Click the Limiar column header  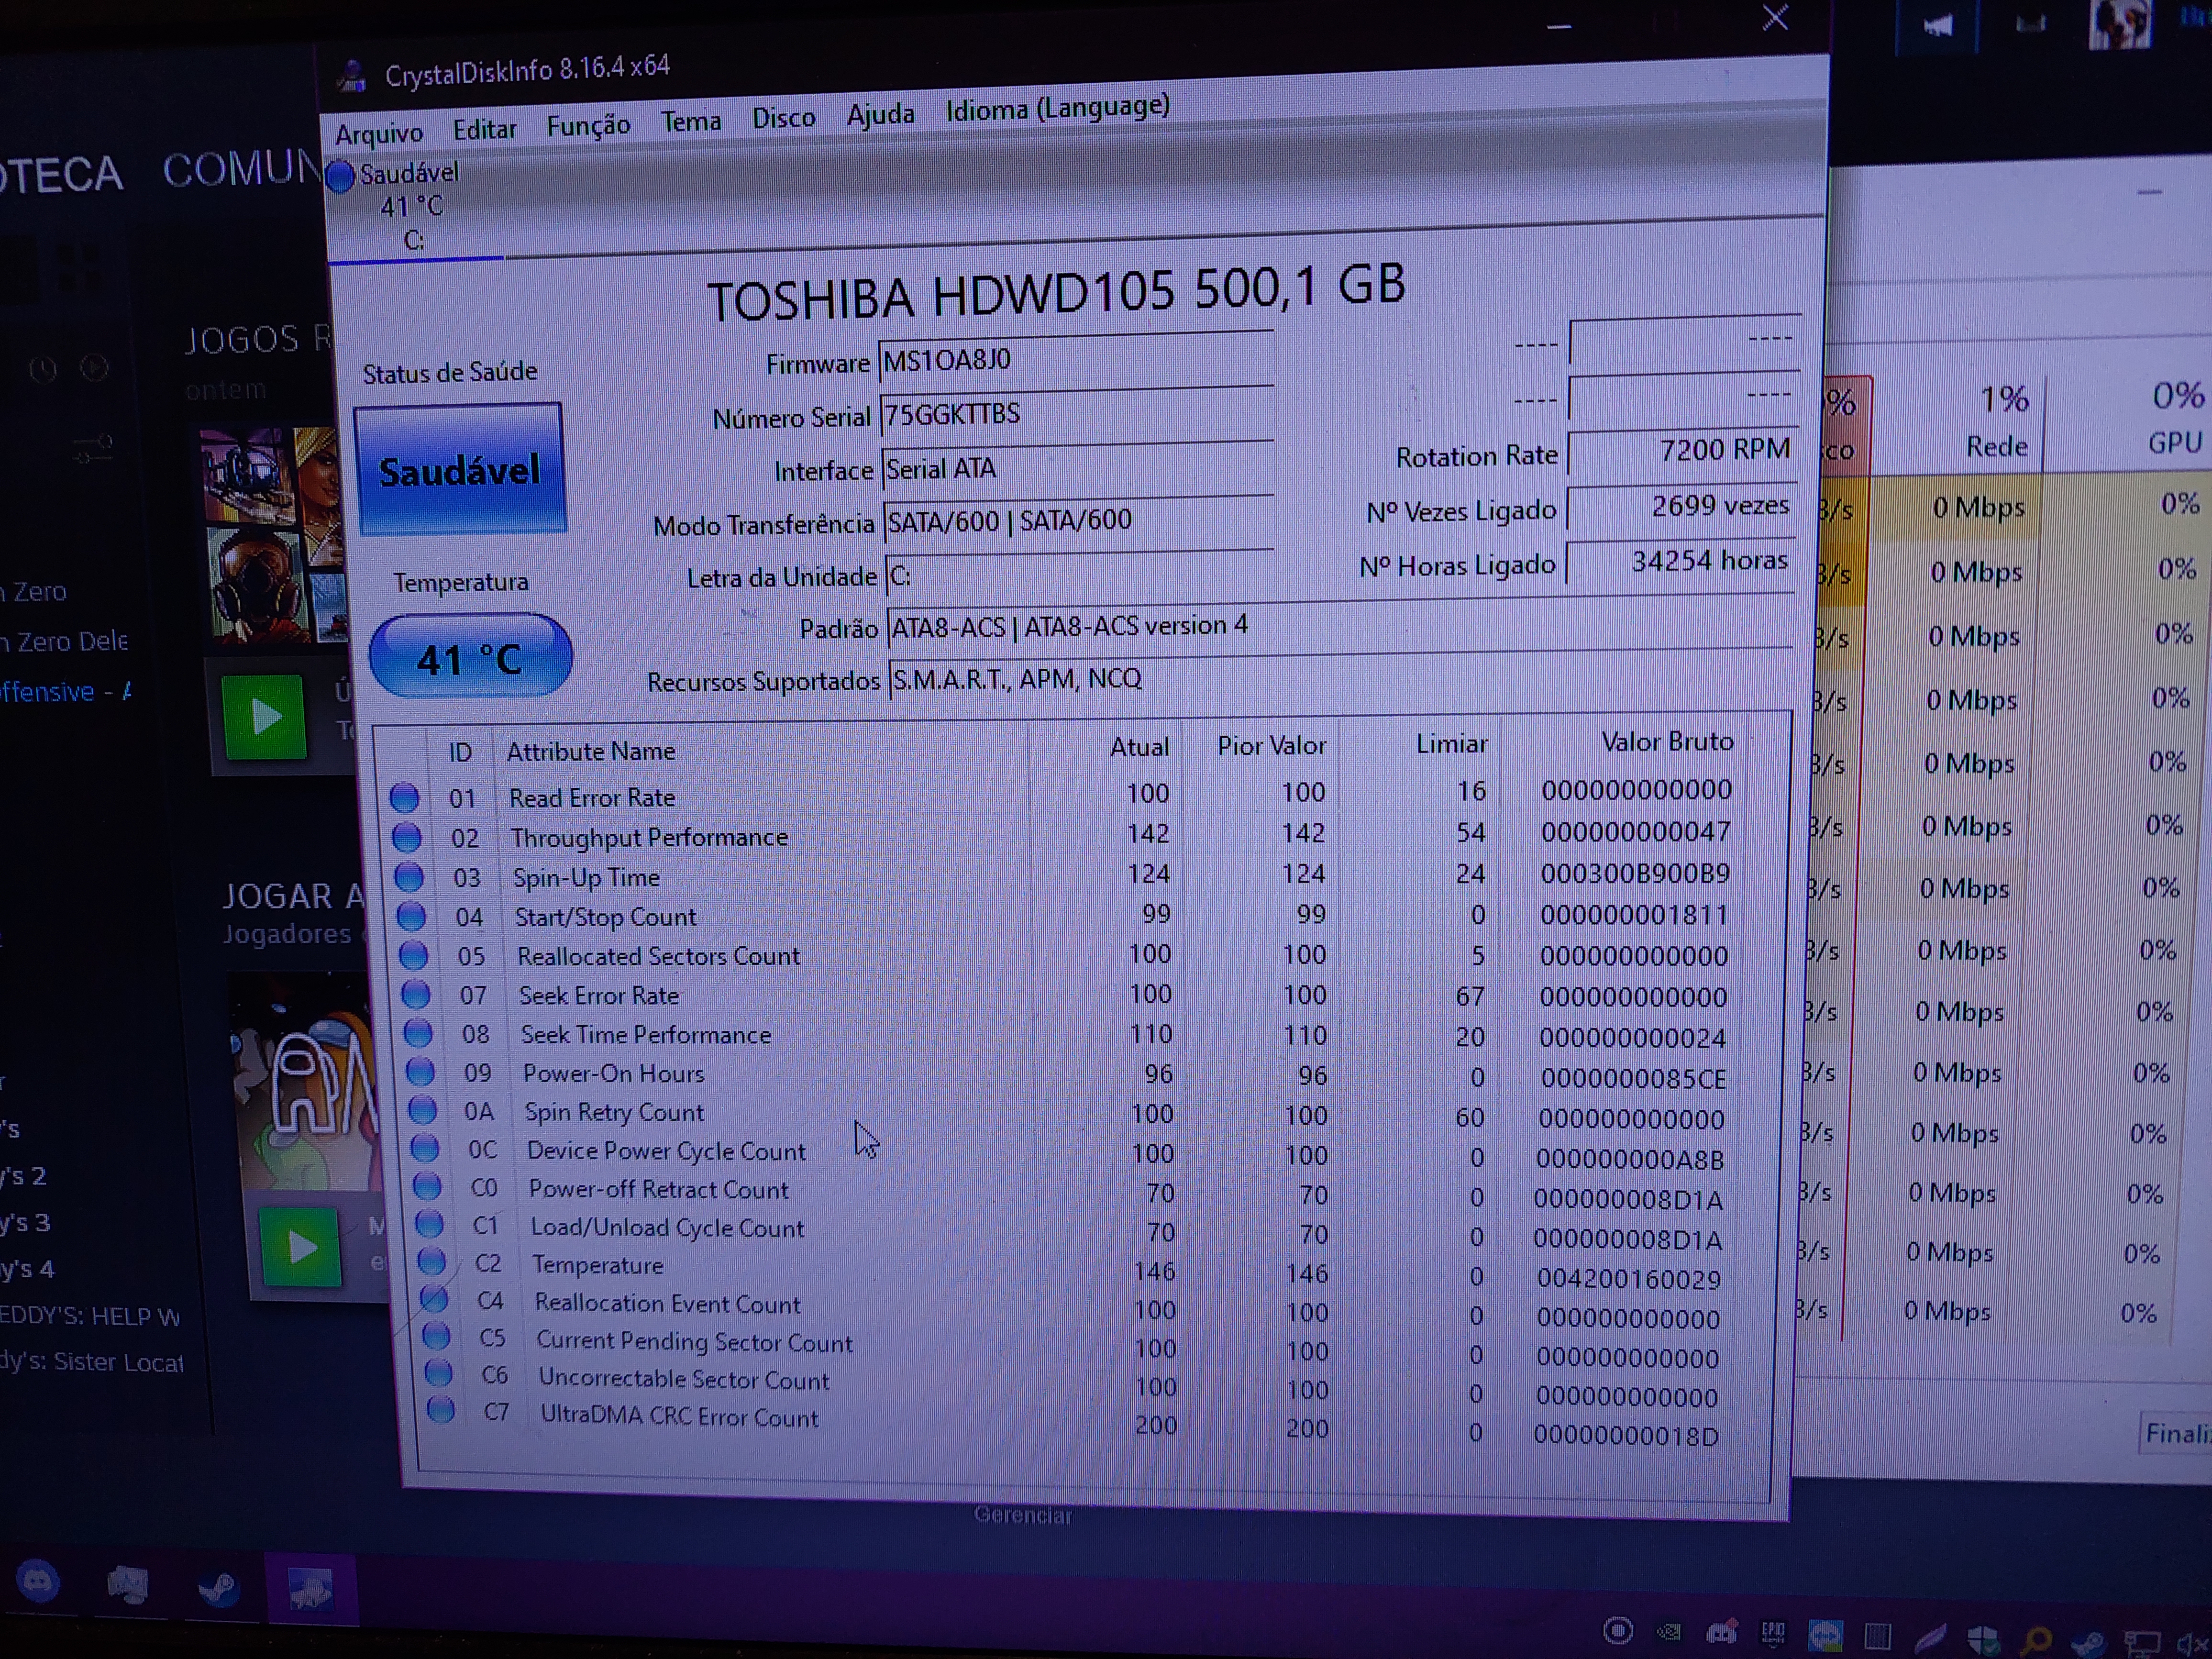[1451, 743]
